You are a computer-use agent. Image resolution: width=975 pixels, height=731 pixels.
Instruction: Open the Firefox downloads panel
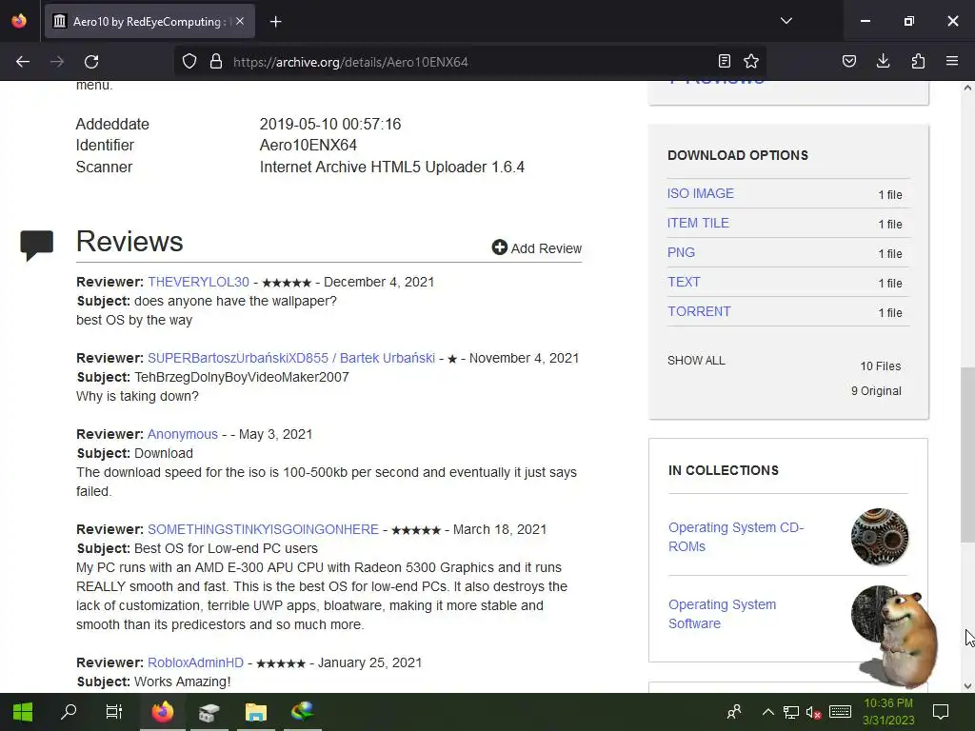pyautogui.click(x=883, y=61)
